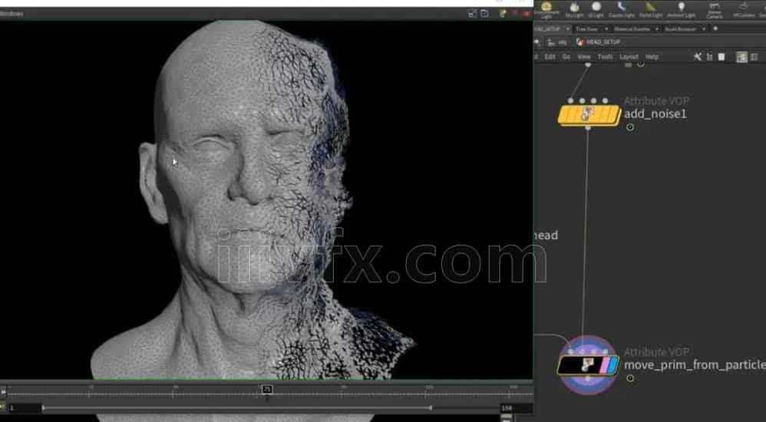Select the add_noise1 Attribute VOP node
This screenshot has width=766, height=422.
(588, 115)
